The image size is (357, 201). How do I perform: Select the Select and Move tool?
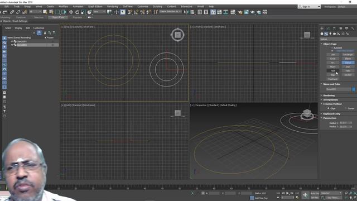click(71, 12)
